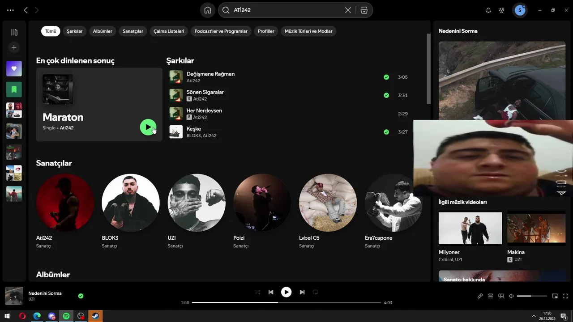573x322 pixels.
Task: Toggle the lyrics microphone icon
Action: tap(480, 296)
